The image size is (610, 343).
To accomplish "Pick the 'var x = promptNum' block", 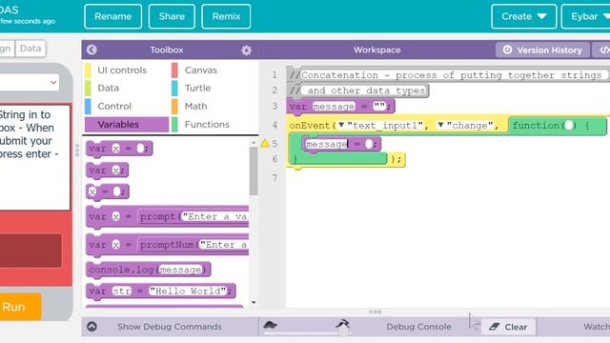I will 168,245.
